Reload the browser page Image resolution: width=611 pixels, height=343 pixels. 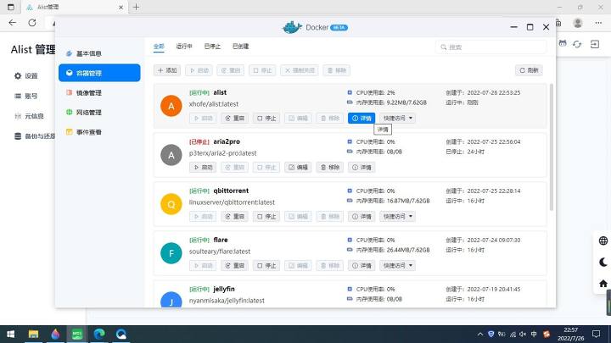[x=32, y=23]
